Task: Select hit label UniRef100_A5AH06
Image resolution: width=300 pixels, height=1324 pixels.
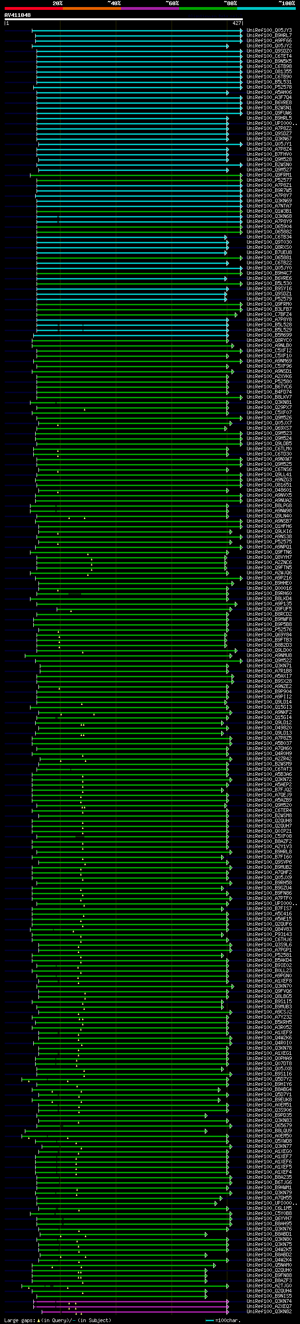Action: [269, 93]
